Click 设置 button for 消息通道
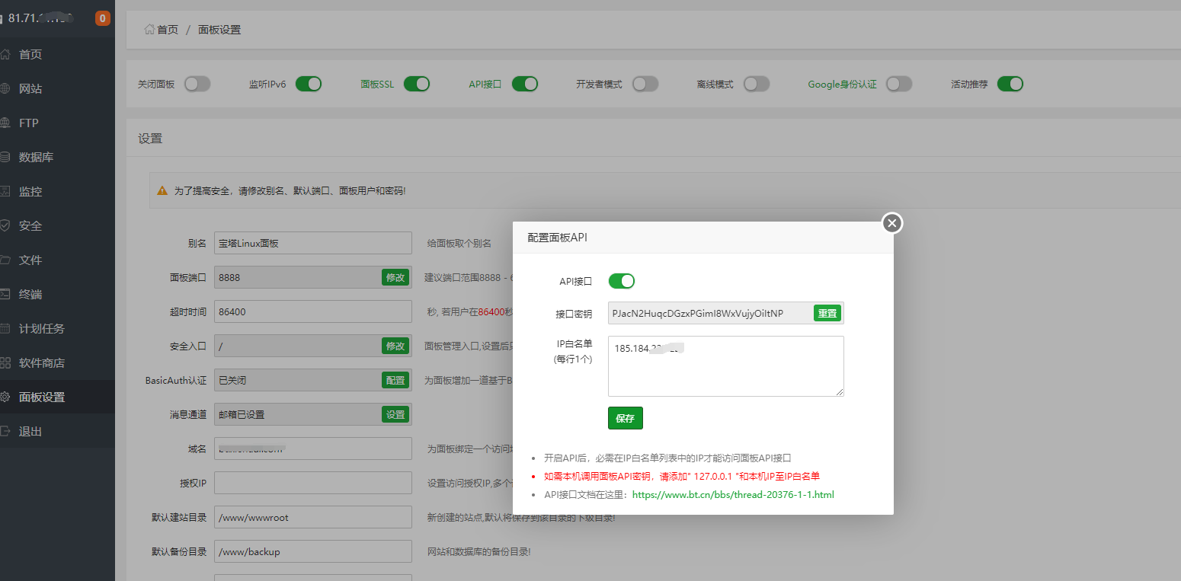This screenshot has width=1181, height=581. (395, 414)
